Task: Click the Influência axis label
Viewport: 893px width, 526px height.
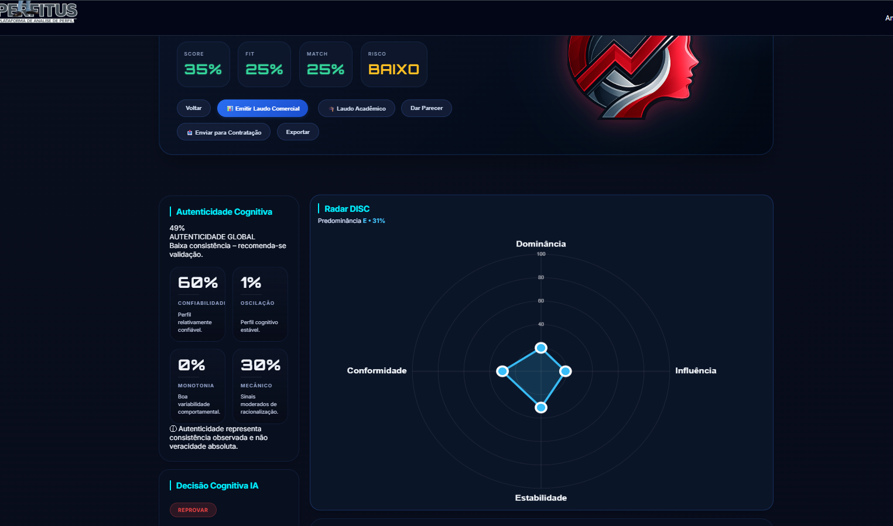Action: [696, 370]
